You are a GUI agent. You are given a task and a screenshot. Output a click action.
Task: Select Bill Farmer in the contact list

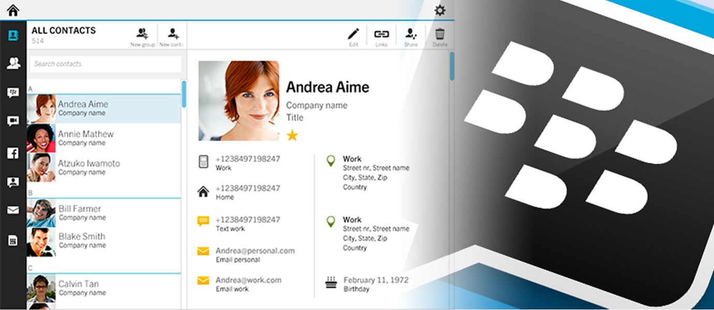(104, 213)
